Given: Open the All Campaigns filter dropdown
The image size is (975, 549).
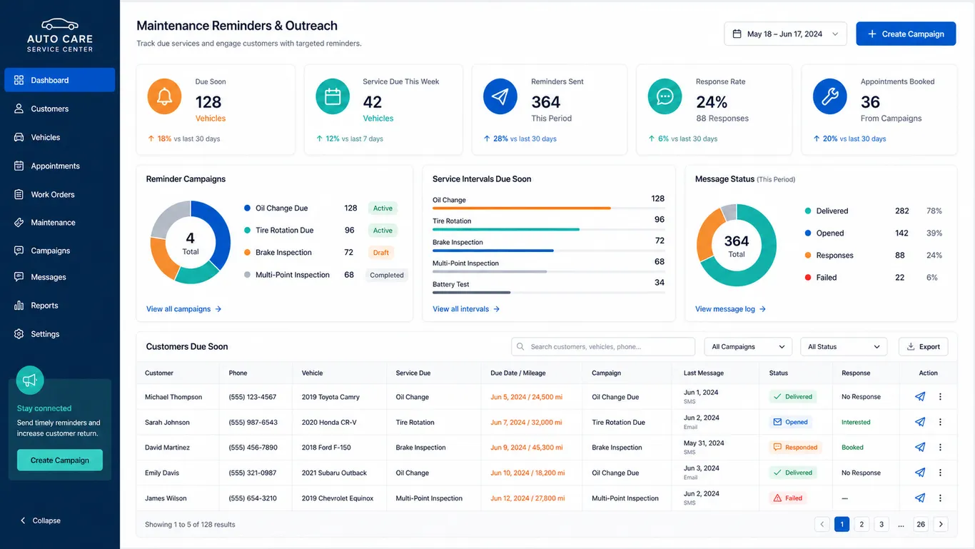Looking at the screenshot, I should pyautogui.click(x=748, y=347).
